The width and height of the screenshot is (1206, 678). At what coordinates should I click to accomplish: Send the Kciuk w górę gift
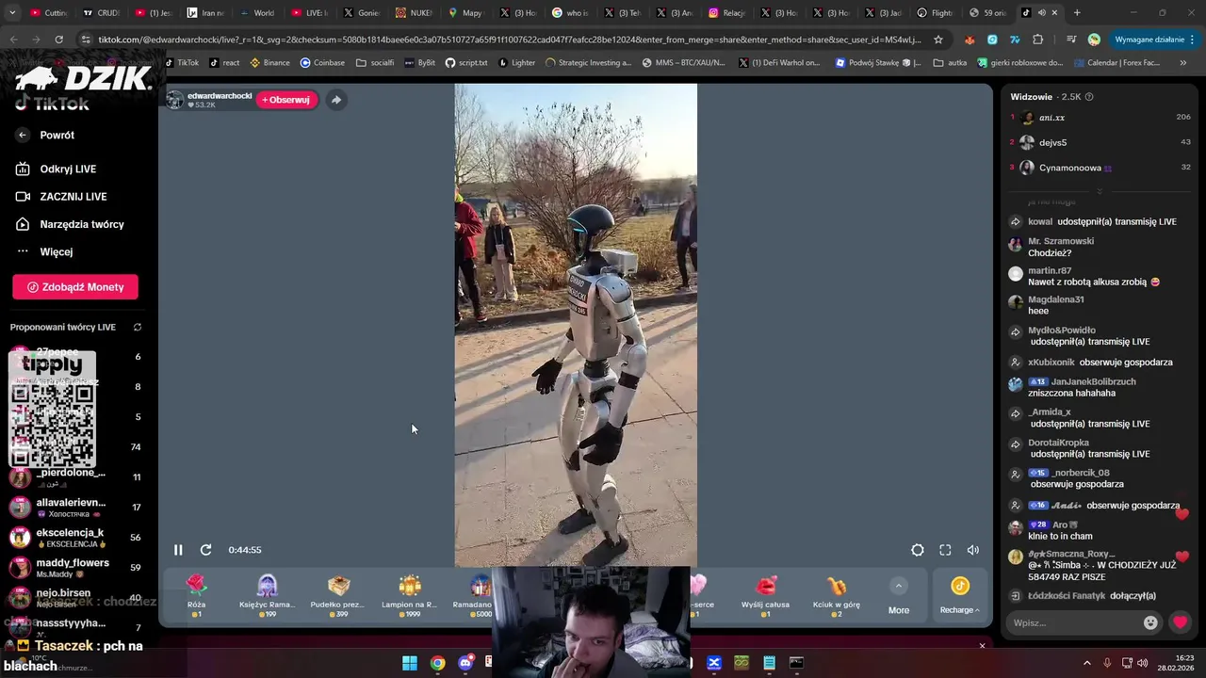(837, 595)
